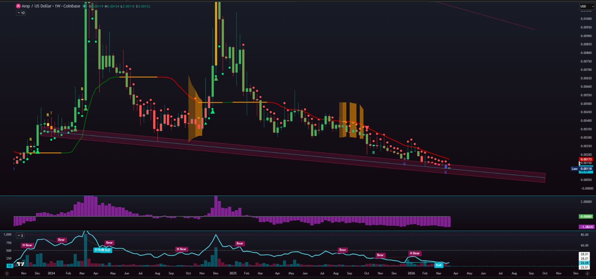Click the H Bear label above January 2026
The width and height of the screenshot is (596, 279).
tap(414, 253)
